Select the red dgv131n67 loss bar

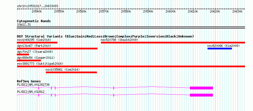(57, 49)
